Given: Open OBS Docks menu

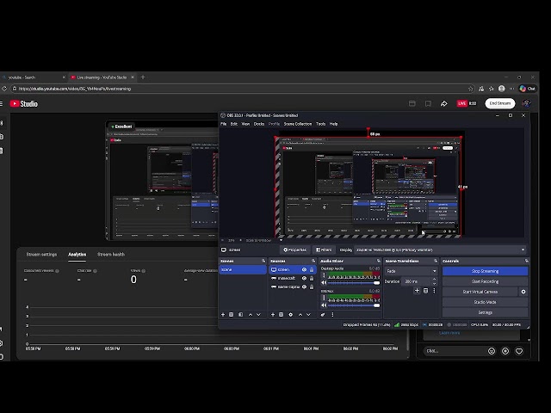Looking at the screenshot, I should (x=259, y=124).
